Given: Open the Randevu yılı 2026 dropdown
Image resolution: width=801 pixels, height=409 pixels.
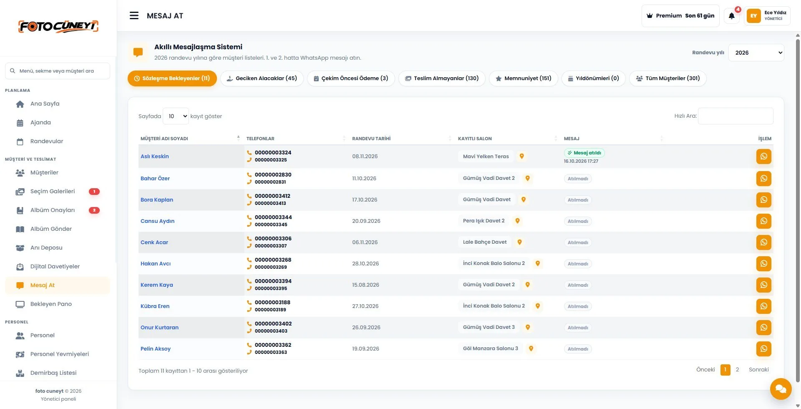Looking at the screenshot, I should tap(756, 53).
